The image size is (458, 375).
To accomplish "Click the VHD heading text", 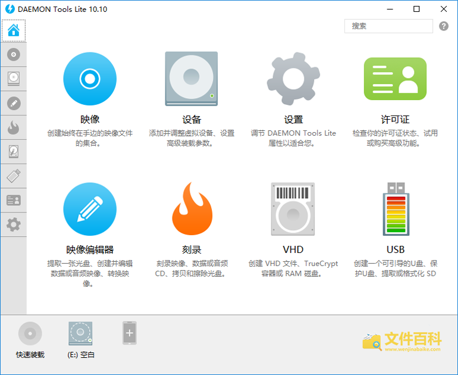I will (293, 249).
